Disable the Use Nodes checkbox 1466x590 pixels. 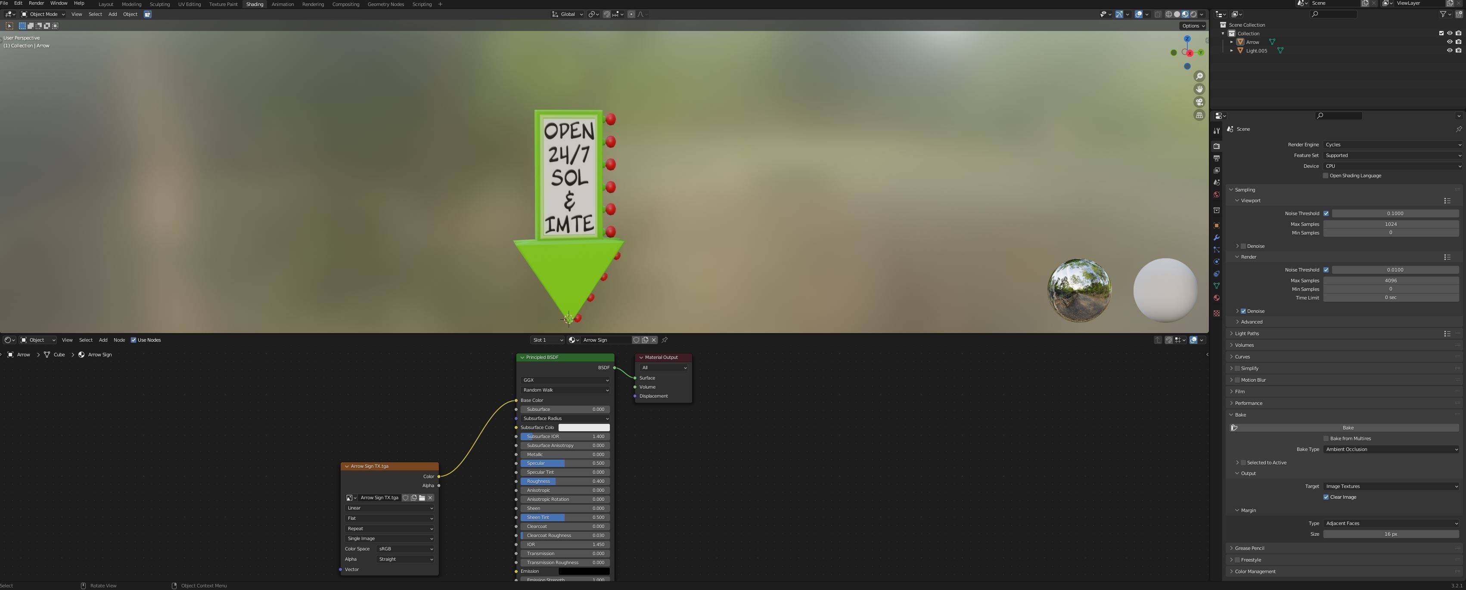click(x=134, y=340)
